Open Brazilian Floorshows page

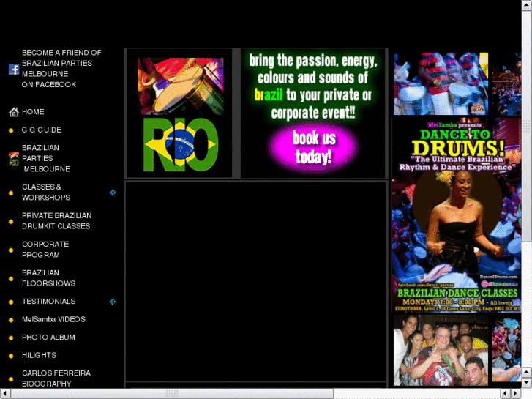48,277
